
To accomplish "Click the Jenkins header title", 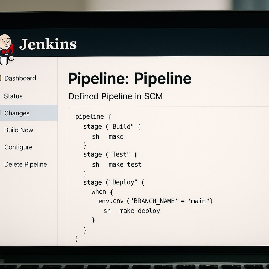I will [48, 44].
